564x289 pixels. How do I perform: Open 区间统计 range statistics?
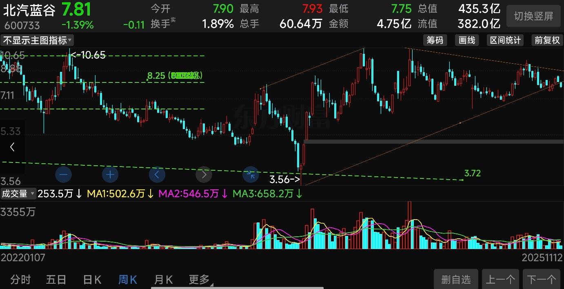[505, 40]
